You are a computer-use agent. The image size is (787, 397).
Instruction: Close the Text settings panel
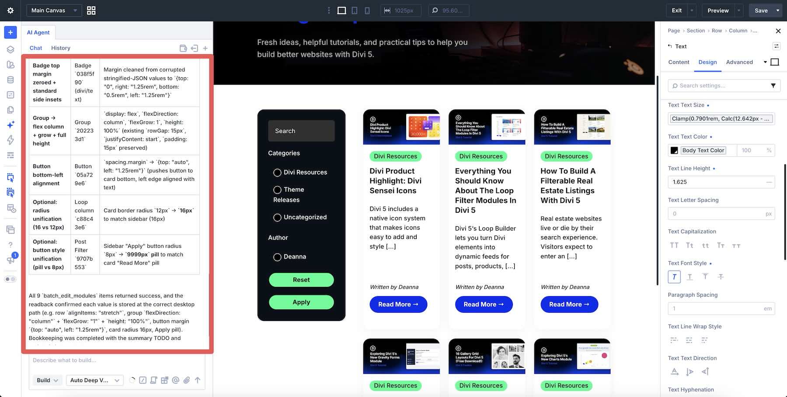(778, 31)
